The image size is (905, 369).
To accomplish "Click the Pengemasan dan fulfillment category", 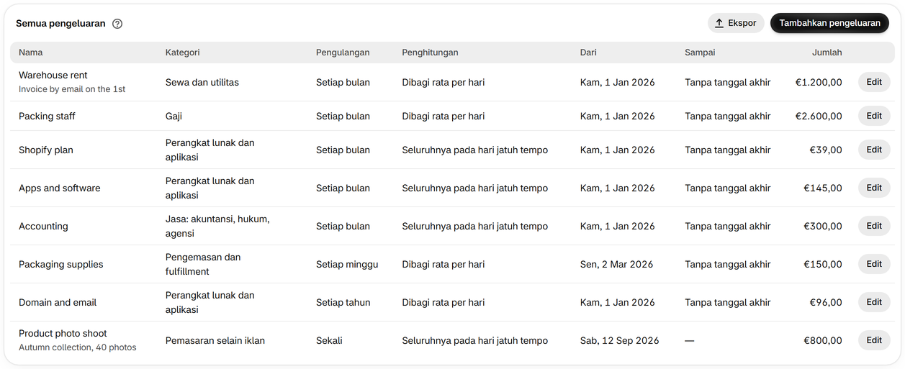I will 203,264.
